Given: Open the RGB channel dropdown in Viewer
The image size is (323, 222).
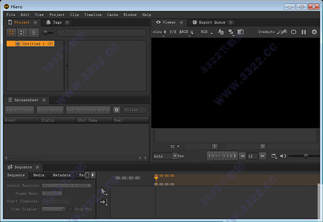Looking at the screenshot, I should click(x=206, y=32).
